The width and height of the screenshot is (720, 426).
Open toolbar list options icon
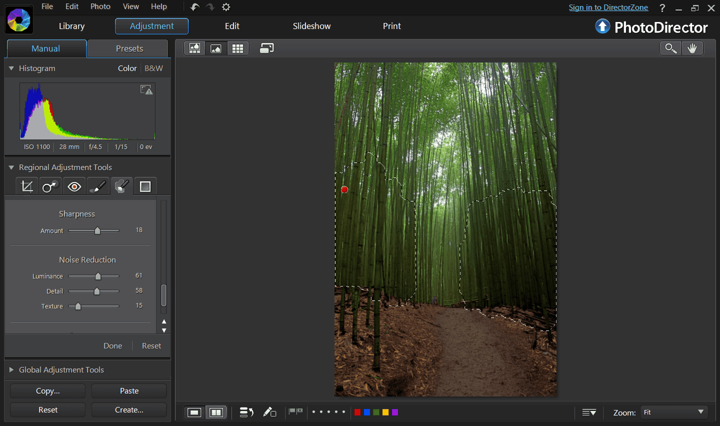point(589,412)
